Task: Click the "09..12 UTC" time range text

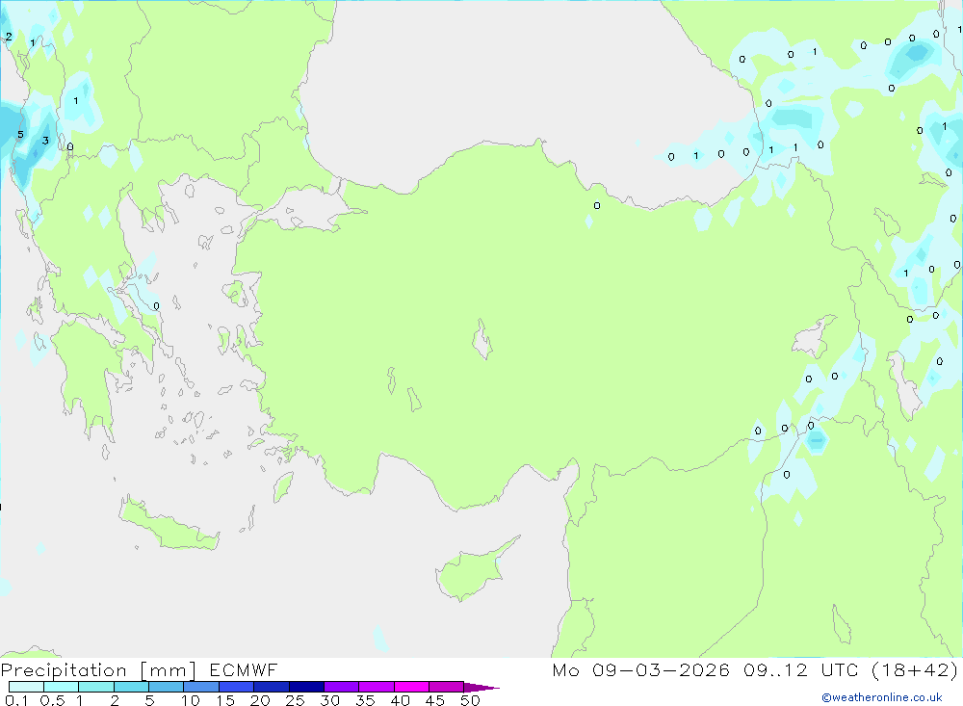Action: coord(801,669)
